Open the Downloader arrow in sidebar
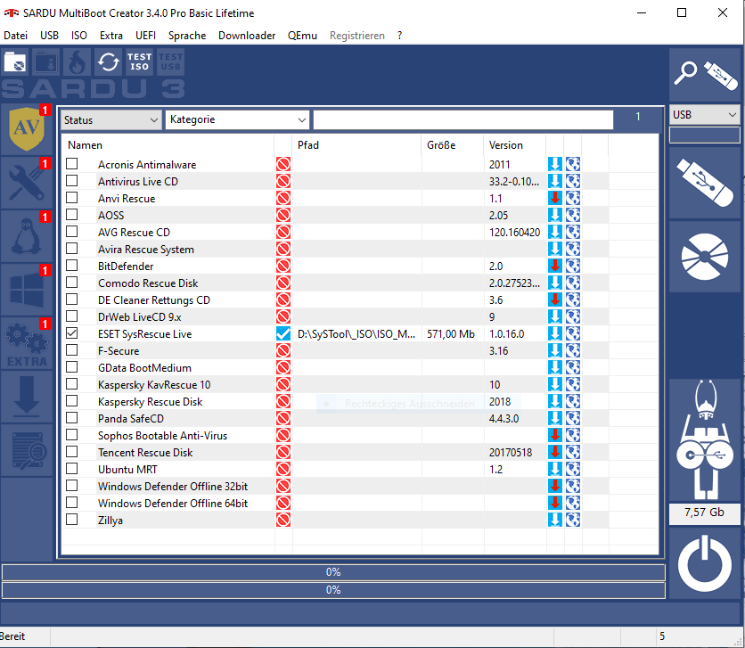This screenshot has width=745, height=648. (x=27, y=397)
